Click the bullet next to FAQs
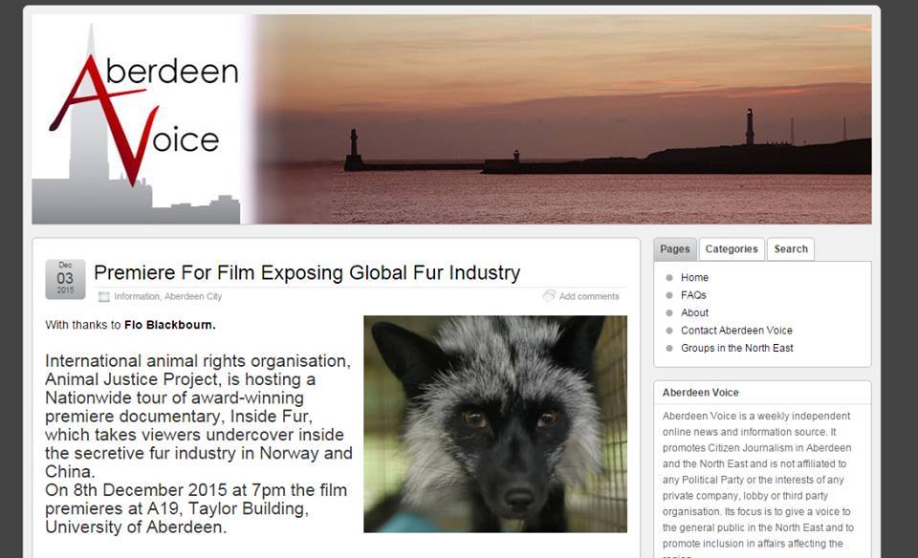 (669, 295)
